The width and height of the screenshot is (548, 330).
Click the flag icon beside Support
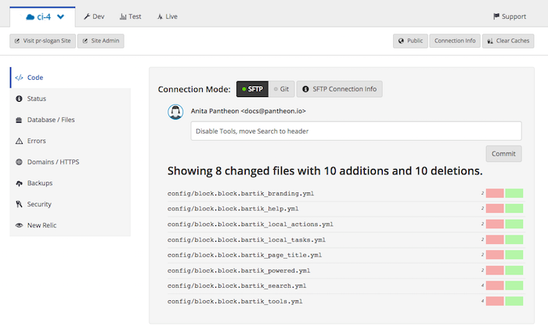496,16
